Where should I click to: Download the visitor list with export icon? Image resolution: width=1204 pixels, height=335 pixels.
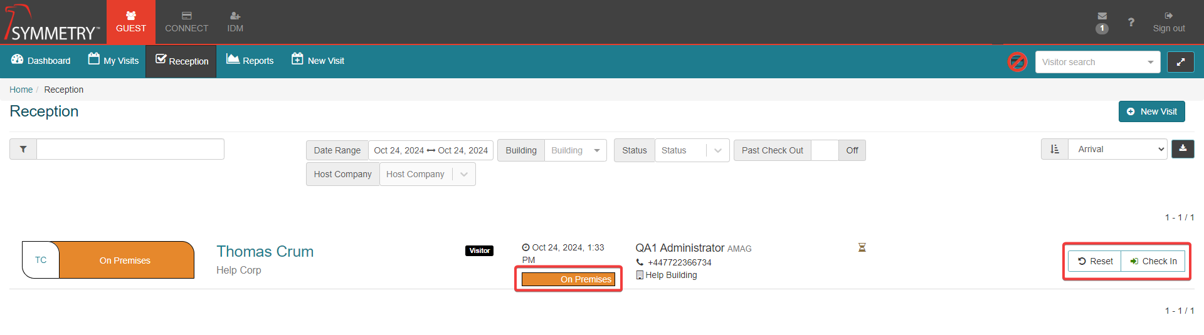coord(1182,149)
